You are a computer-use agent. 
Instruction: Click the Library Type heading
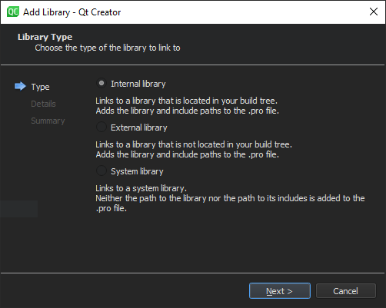[x=45, y=37]
